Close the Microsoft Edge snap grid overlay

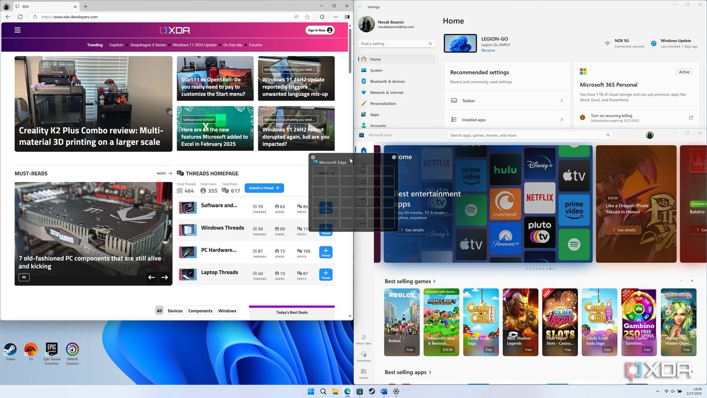point(313,157)
